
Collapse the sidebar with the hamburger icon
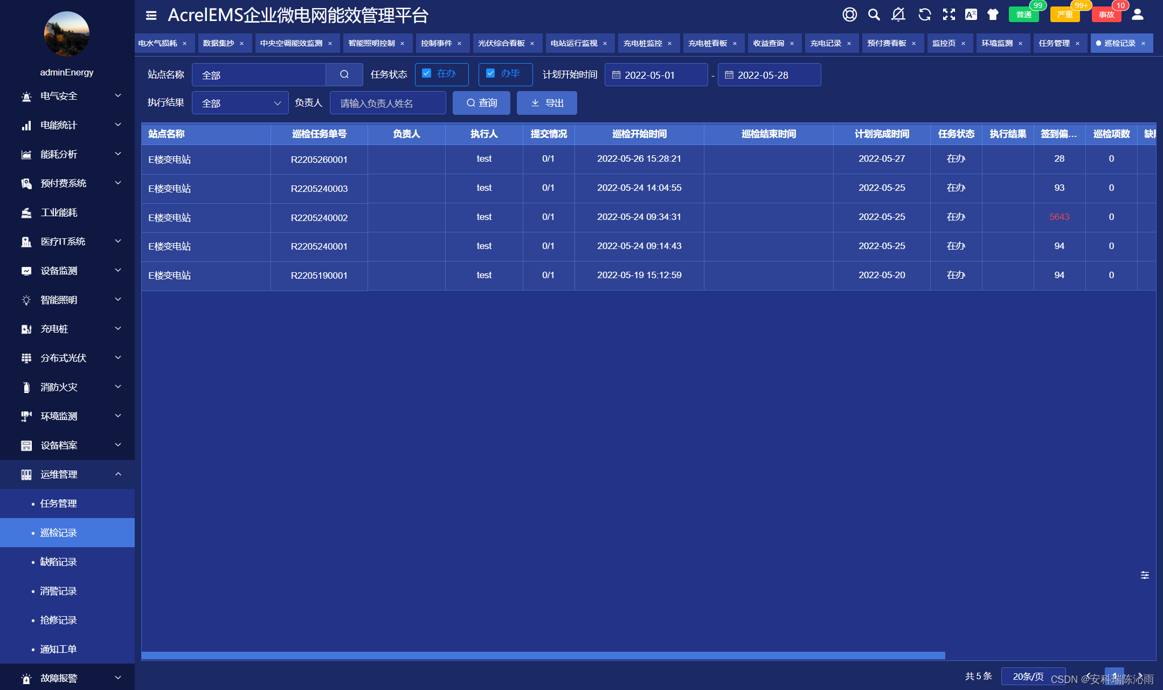click(x=150, y=16)
